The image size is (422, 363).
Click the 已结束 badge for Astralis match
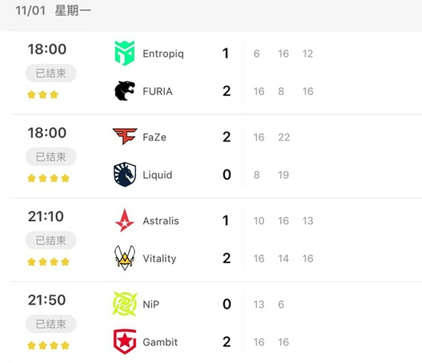point(51,240)
